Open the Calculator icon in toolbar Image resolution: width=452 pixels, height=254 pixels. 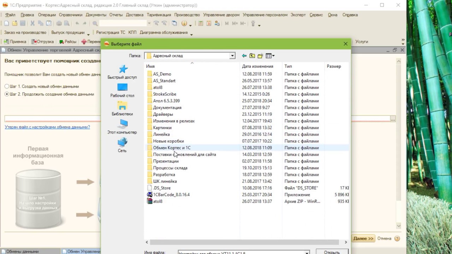pyautogui.click(x=201, y=24)
